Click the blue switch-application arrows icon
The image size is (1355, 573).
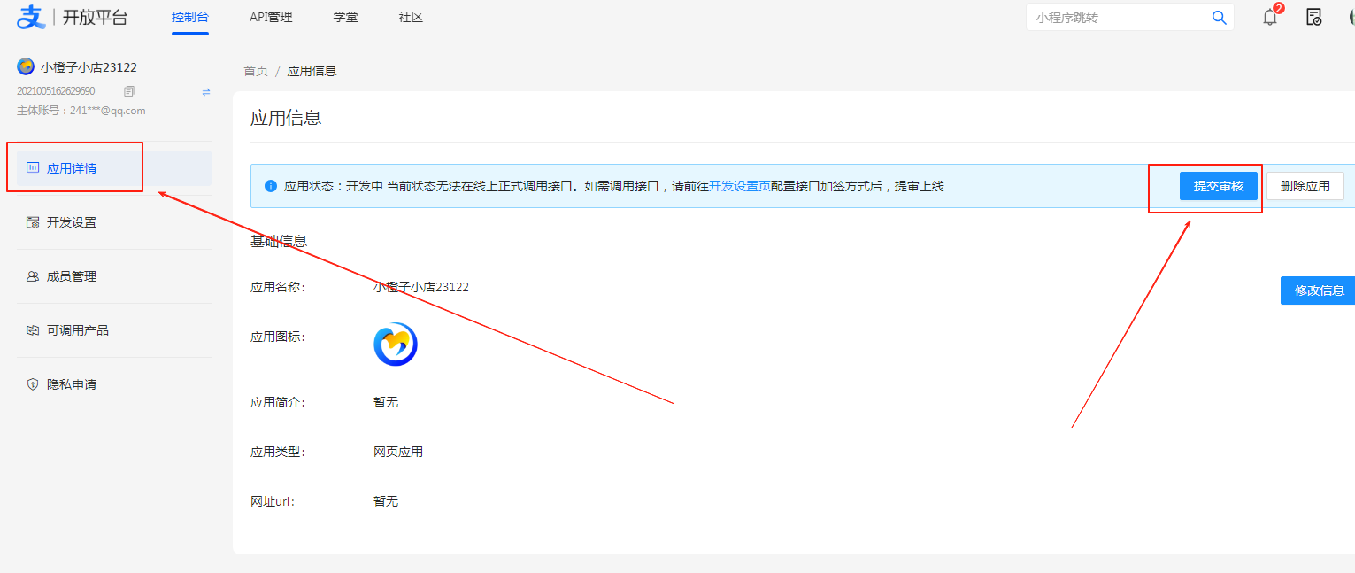click(205, 91)
